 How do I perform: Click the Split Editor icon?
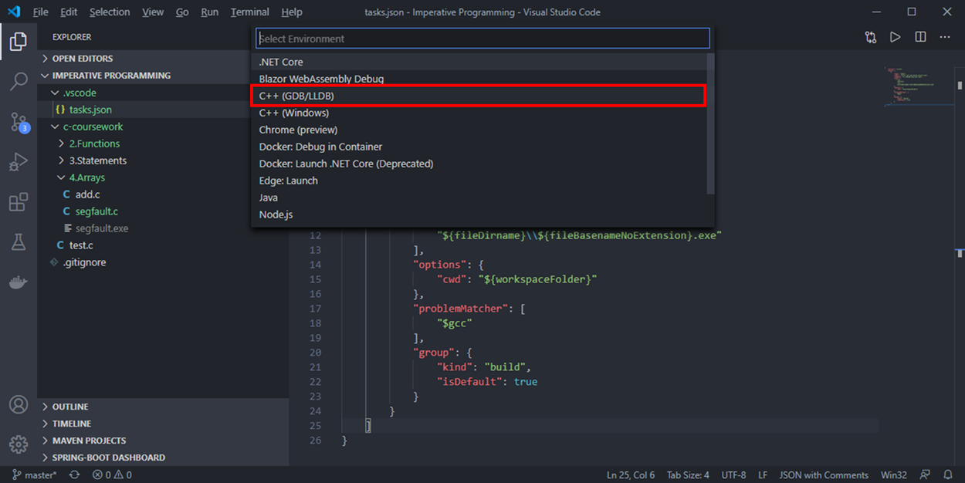[920, 37]
